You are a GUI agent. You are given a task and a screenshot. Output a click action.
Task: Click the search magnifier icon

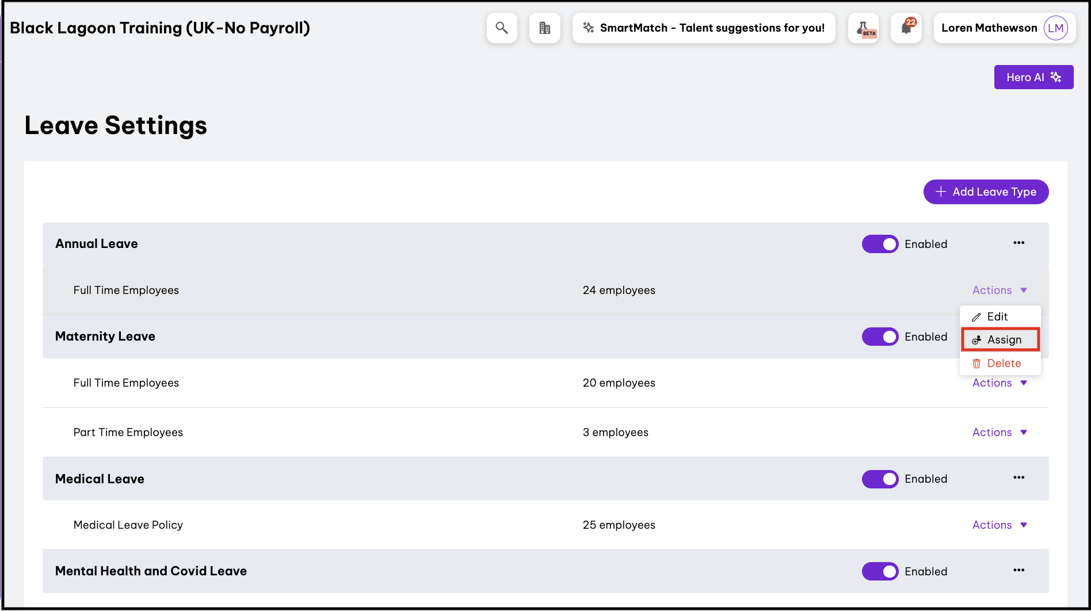click(502, 28)
